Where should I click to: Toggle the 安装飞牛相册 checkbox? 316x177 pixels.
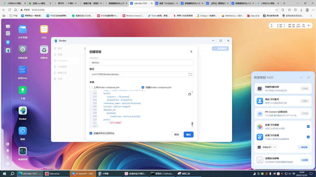tap(308, 126)
